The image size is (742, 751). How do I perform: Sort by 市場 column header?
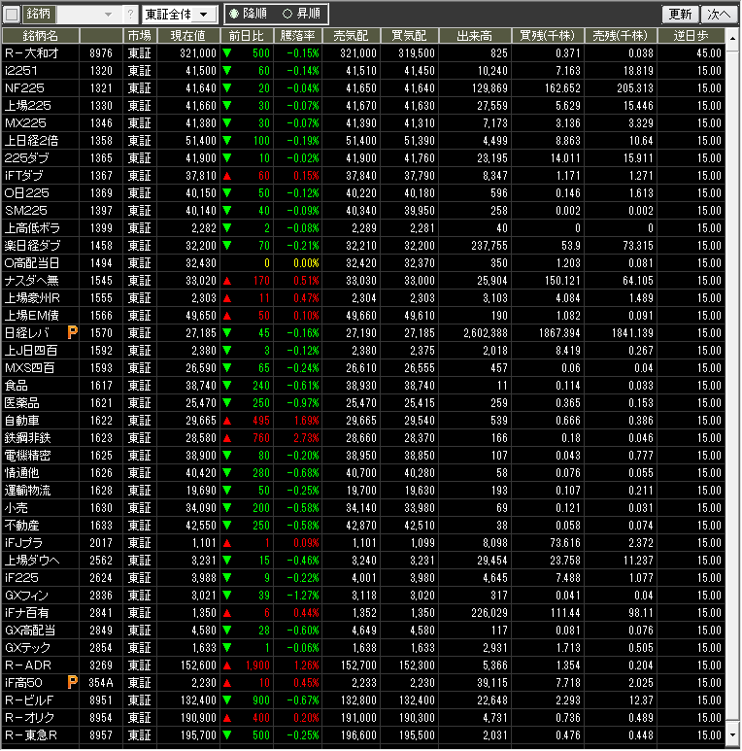(140, 35)
